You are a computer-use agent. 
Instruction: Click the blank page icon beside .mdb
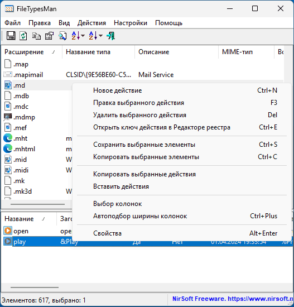coord(8,96)
